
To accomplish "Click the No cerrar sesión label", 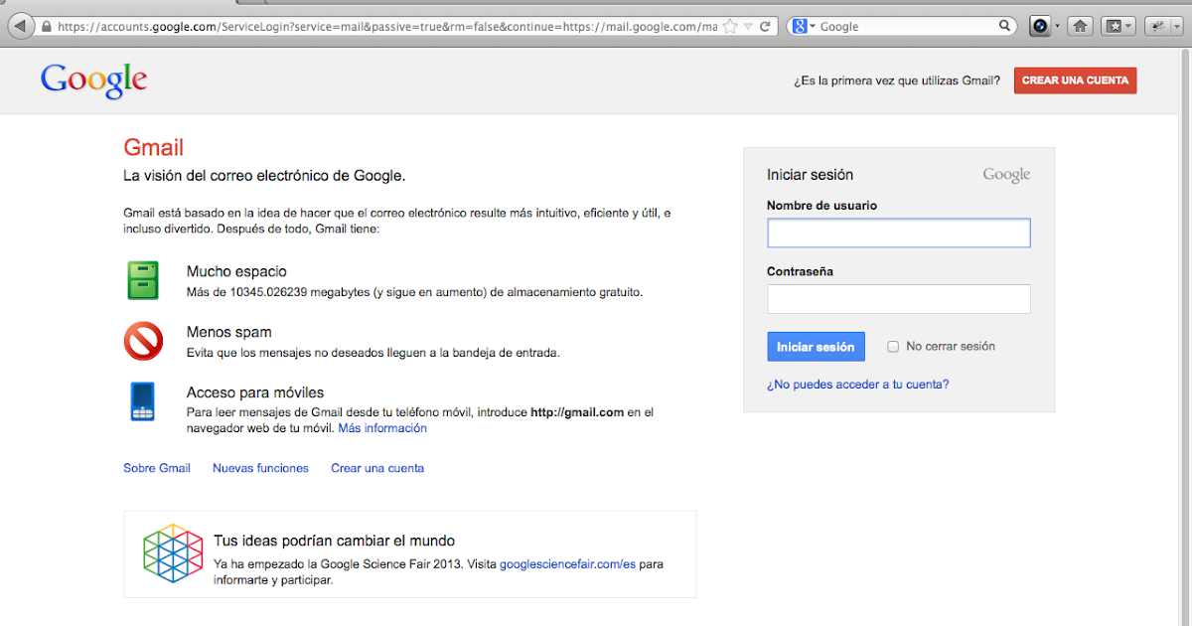I will [x=951, y=347].
